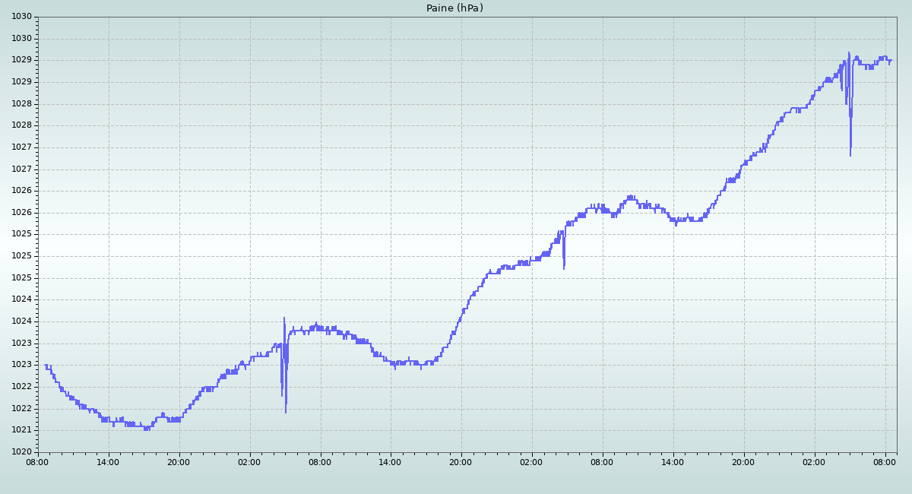The width and height of the screenshot is (912, 494).
Task: Click the top of the first spike above 1024
Action: (x=284, y=318)
